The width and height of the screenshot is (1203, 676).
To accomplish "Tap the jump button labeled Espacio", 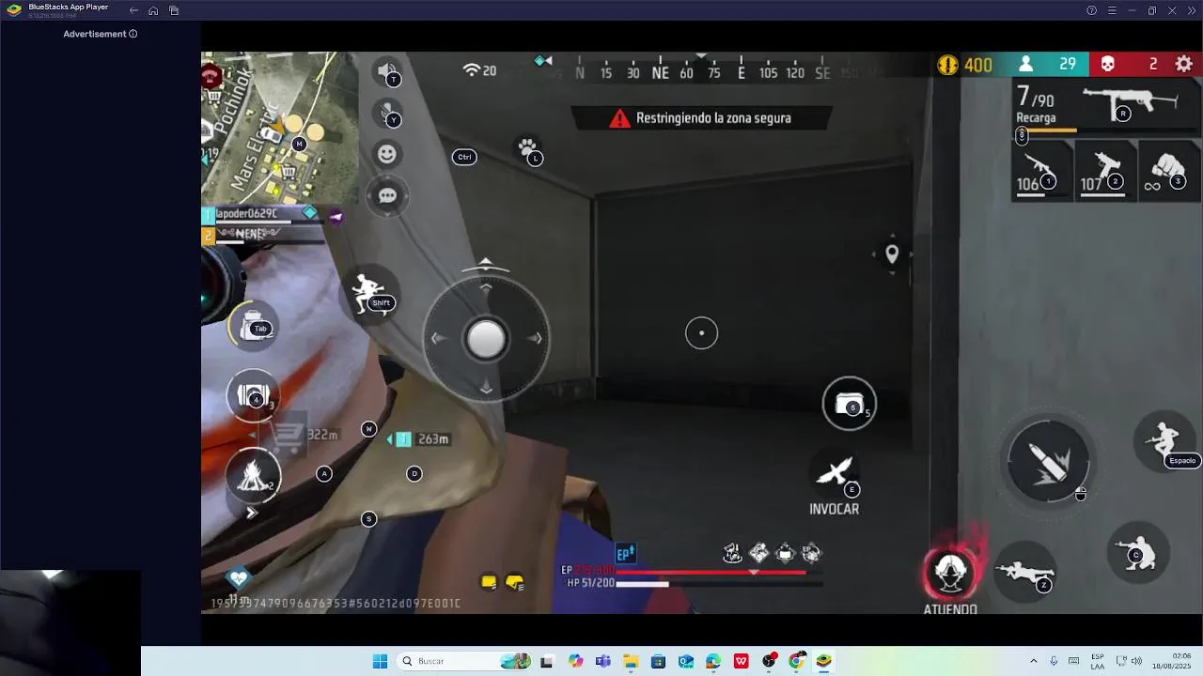I will (1166, 439).
